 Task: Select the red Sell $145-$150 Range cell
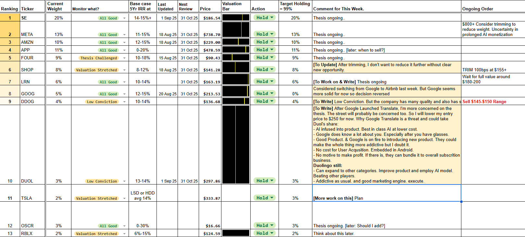coord(493,101)
